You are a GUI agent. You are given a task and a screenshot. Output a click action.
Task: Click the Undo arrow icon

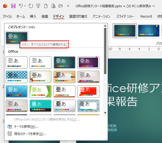21,6
